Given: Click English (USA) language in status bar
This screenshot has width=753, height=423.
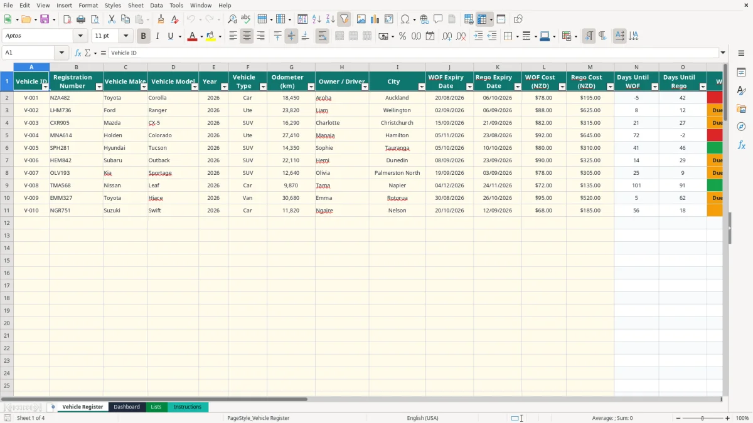Looking at the screenshot, I should click(x=423, y=418).
